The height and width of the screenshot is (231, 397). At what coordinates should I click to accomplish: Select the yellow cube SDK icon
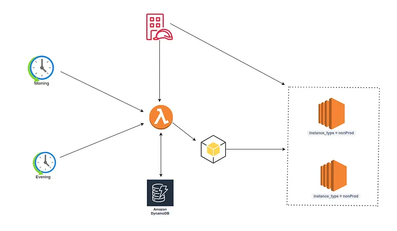213,149
